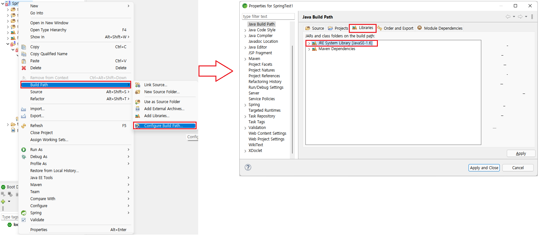Image resolution: width=540 pixels, height=241 pixels.
Task: Select Java Build Path in properties tree
Action: [261, 24]
